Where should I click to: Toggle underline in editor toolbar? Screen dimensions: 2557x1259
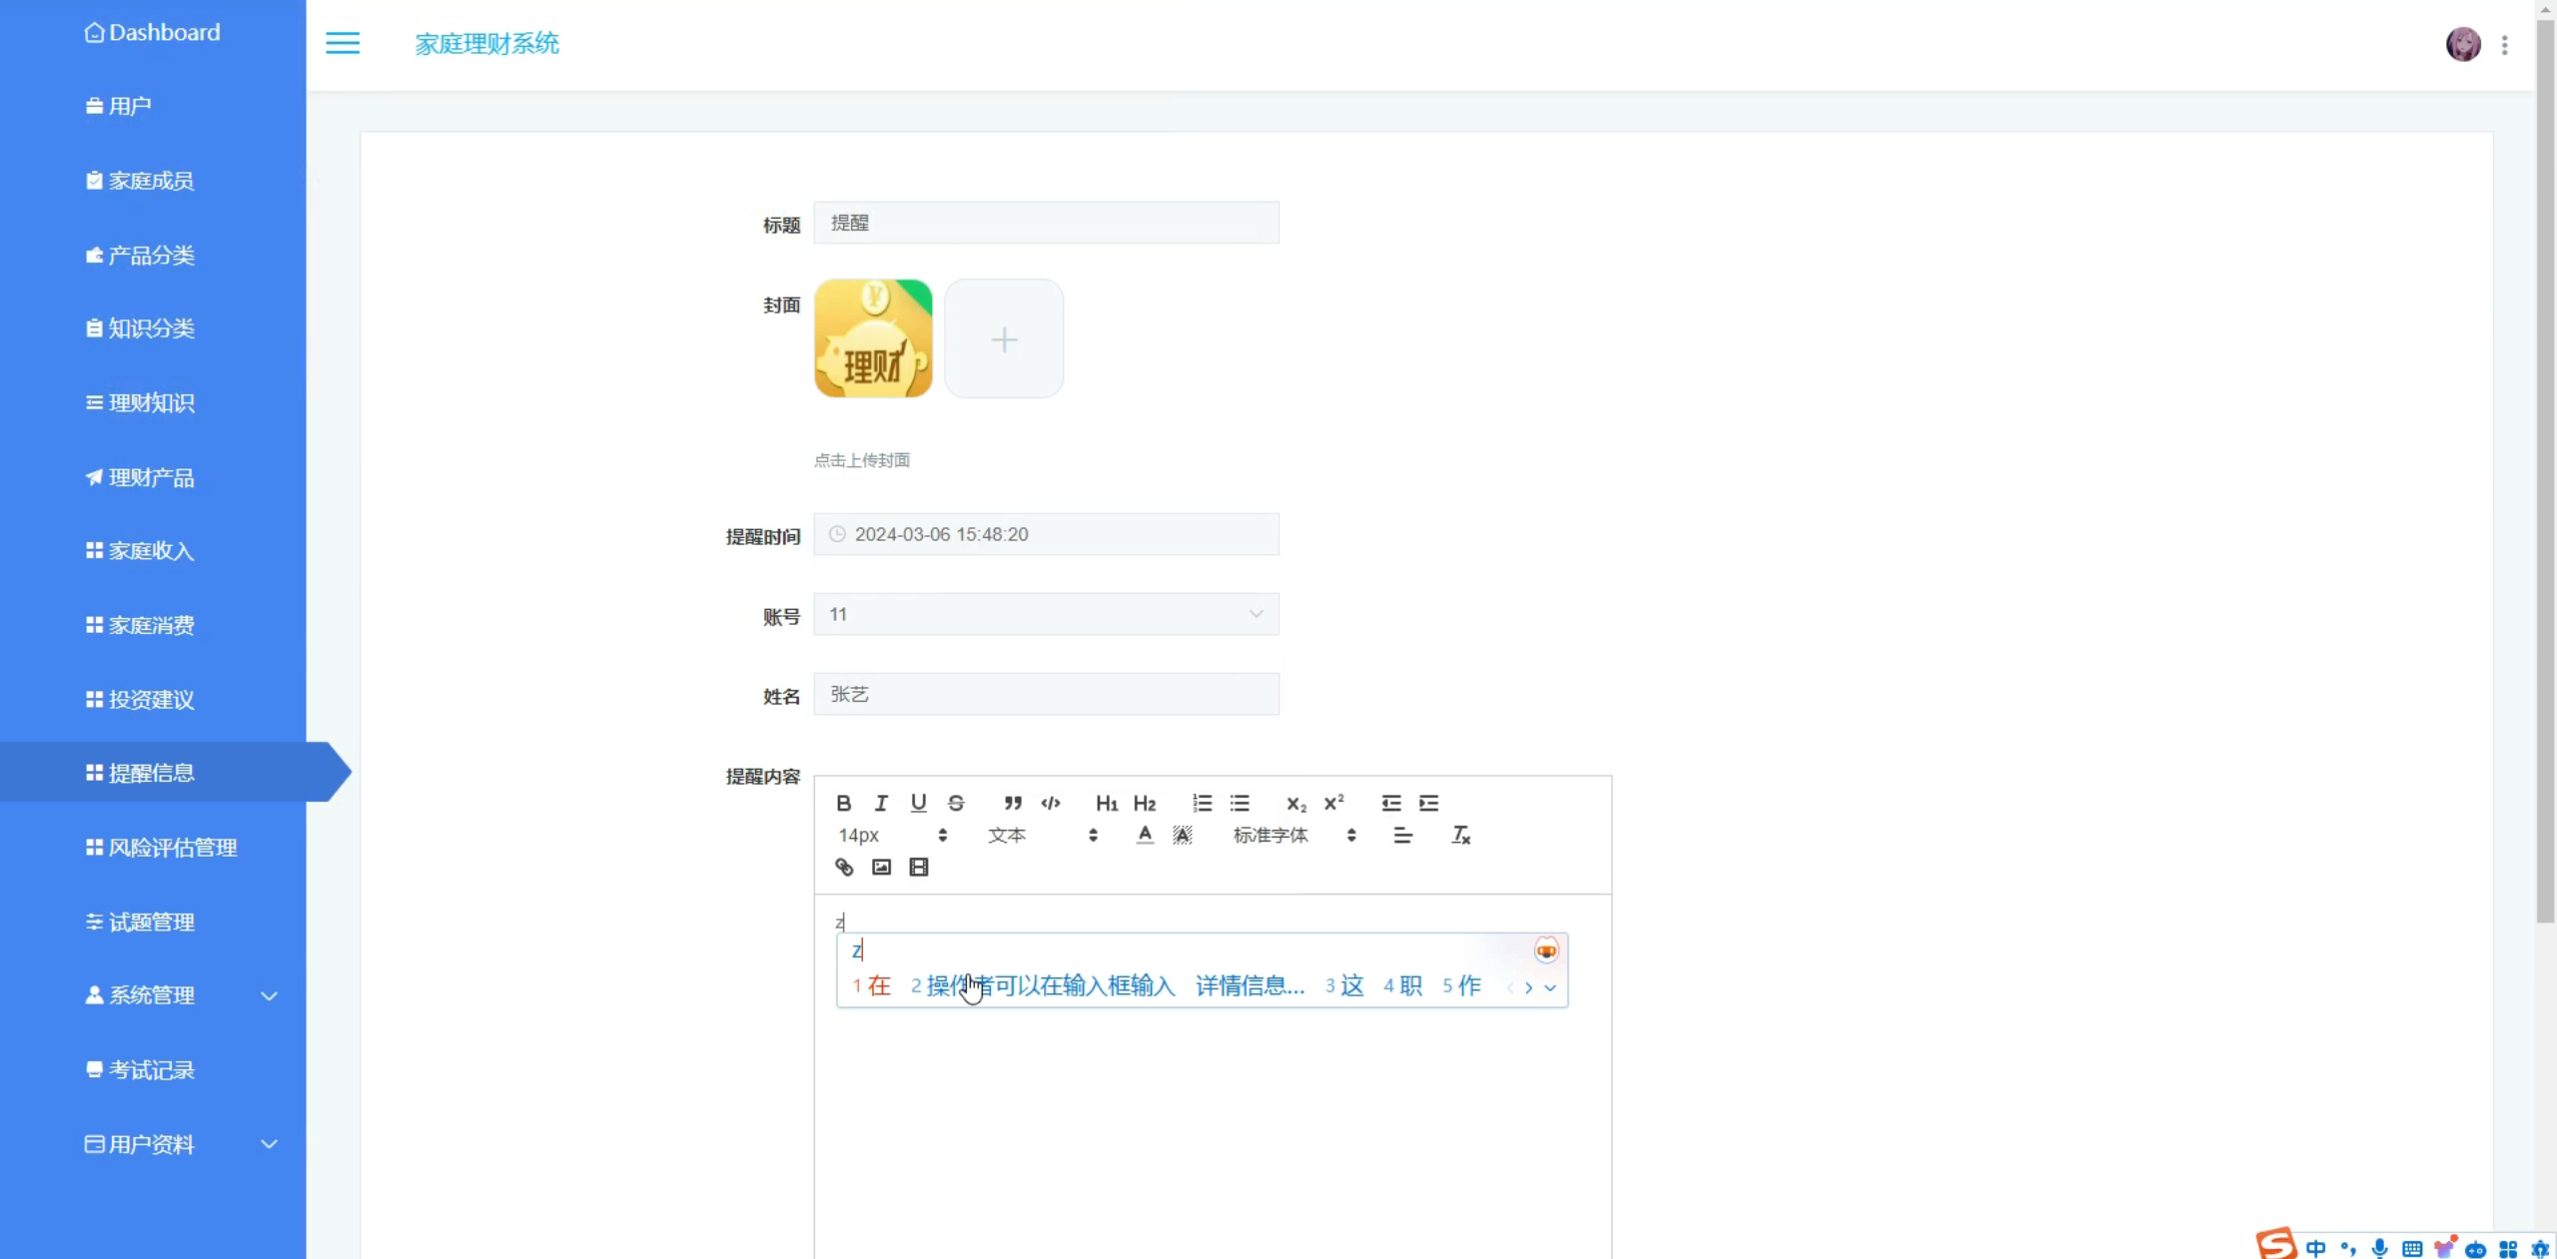(918, 803)
